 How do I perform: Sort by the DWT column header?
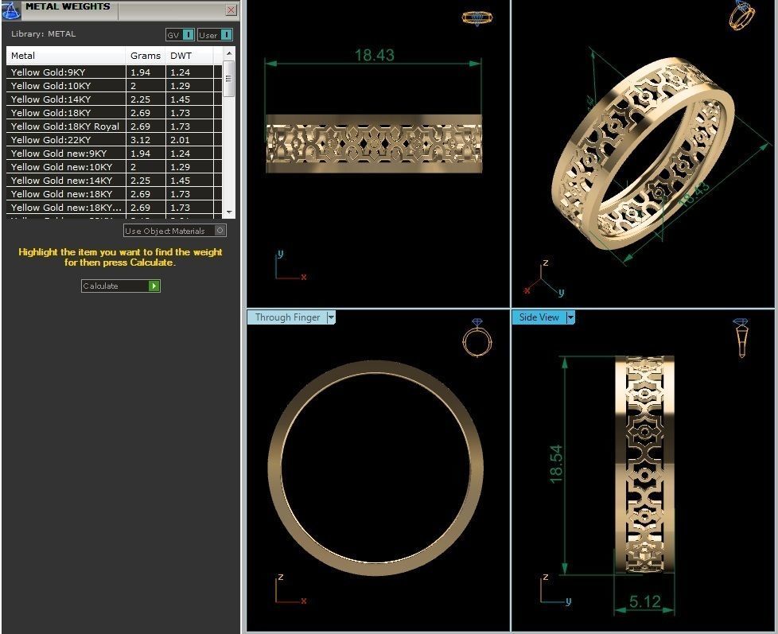pyautogui.click(x=189, y=56)
